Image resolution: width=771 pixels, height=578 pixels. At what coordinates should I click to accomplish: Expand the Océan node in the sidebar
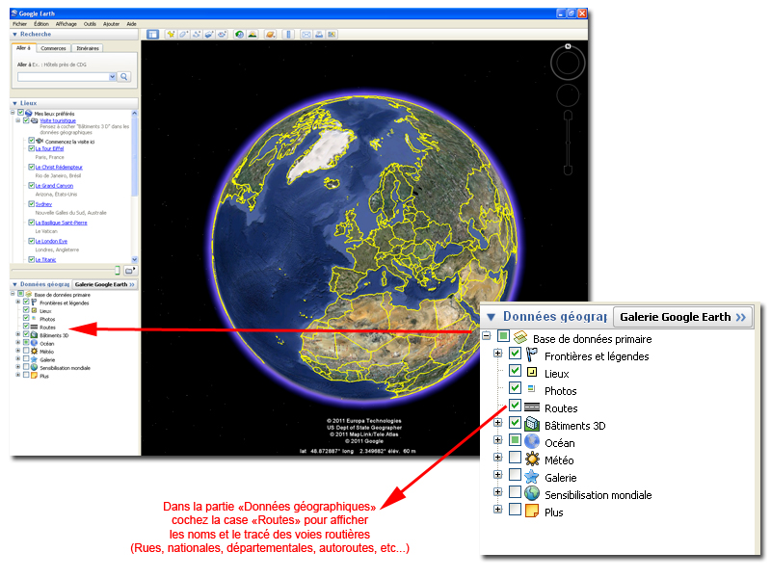coord(18,343)
